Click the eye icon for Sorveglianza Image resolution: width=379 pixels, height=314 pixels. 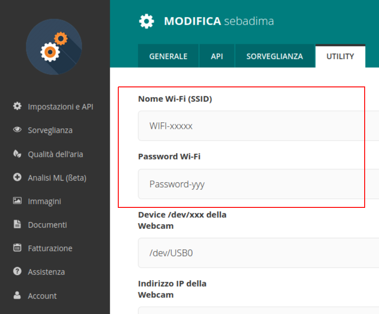coord(17,129)
